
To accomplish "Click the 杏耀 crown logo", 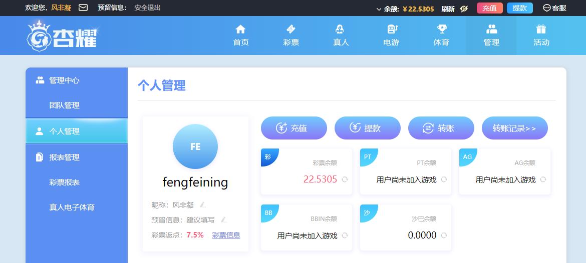I will click(63, 35).
